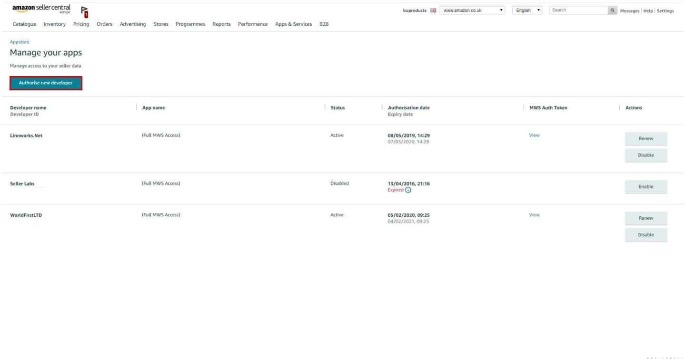The image size is (685, 359).
Task: Click the Amazon Seller Central logo
Action: [41, 10]
